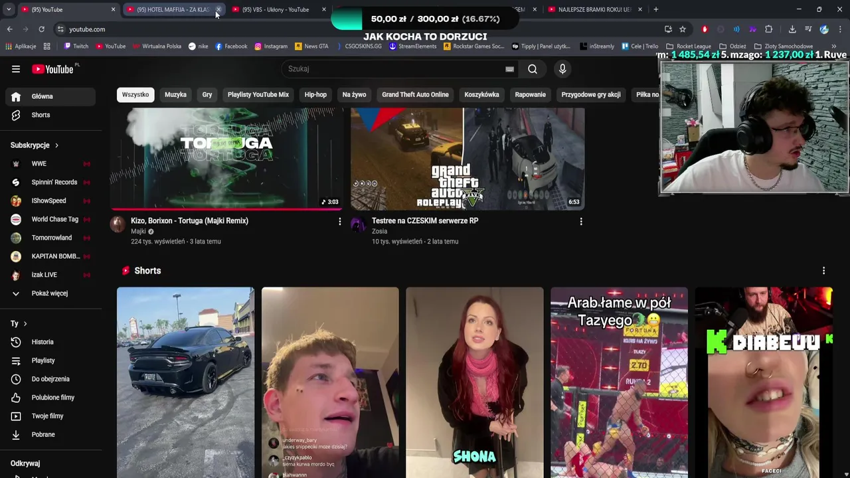Viewport: 850px width, 478px height.
Task: Open the browser media control icon
Action: tap(809, 29)
